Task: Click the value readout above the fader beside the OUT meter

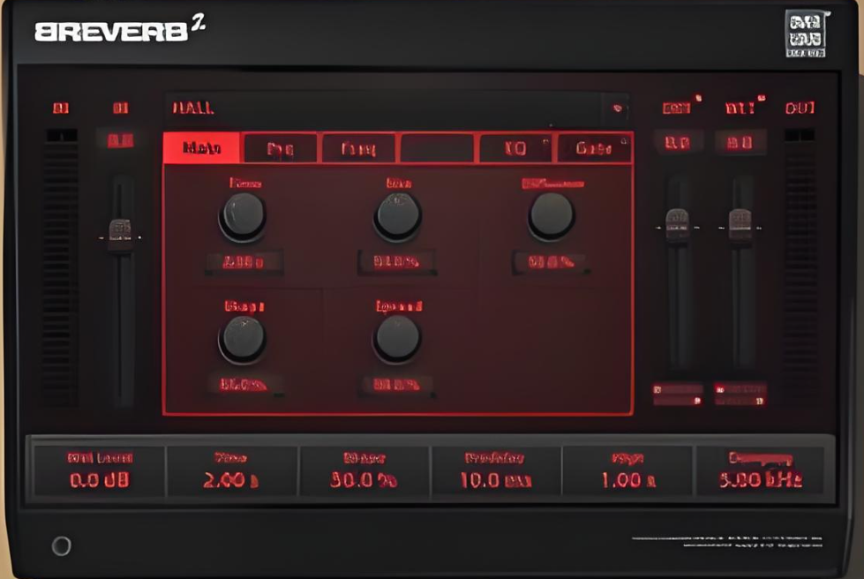Action: (740, 143)
